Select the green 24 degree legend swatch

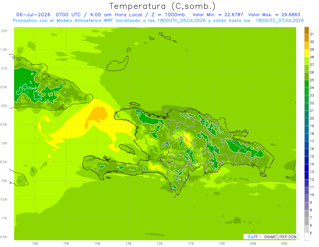point(307,84)
